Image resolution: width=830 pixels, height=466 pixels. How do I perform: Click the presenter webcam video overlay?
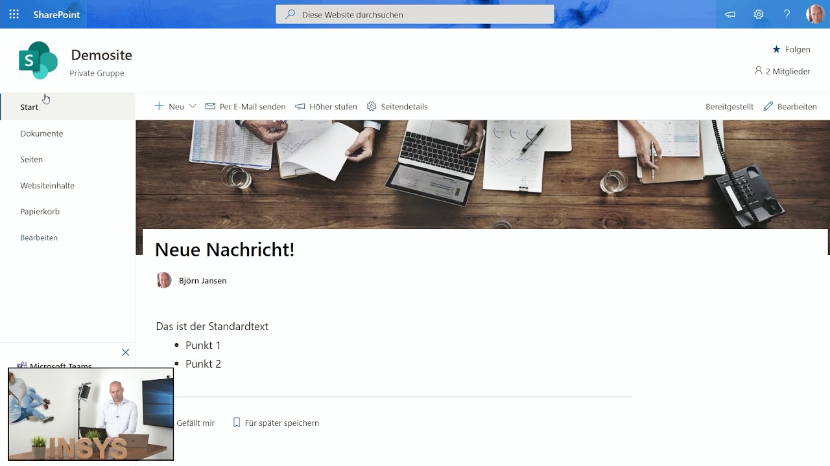tap(91, 414)
